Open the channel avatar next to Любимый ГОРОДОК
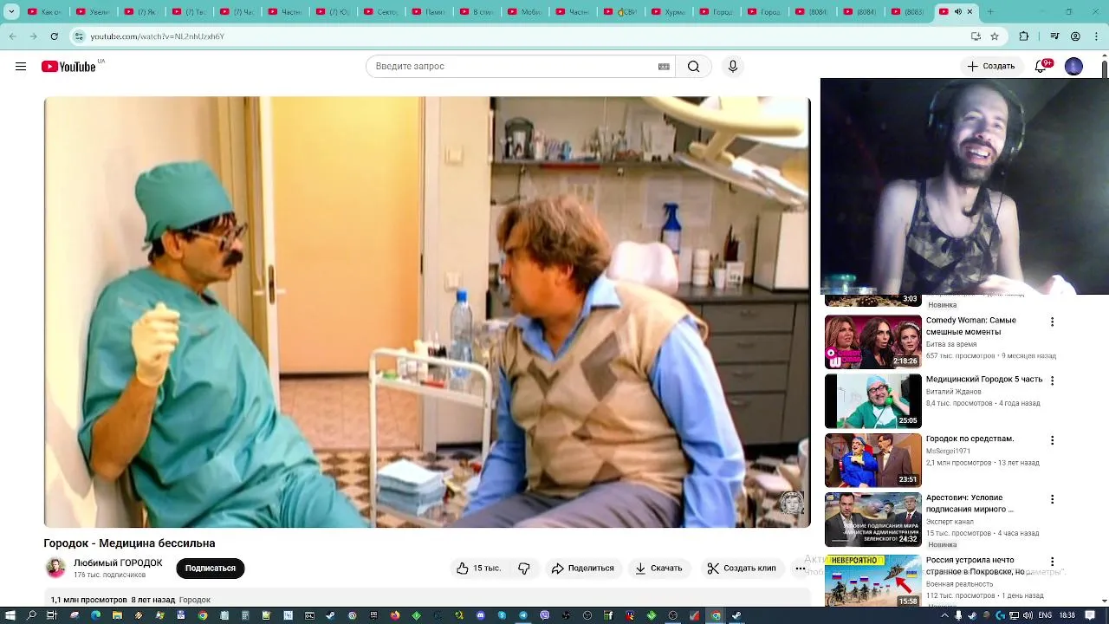Screen dimensions: 1109x624 (55, 569)
